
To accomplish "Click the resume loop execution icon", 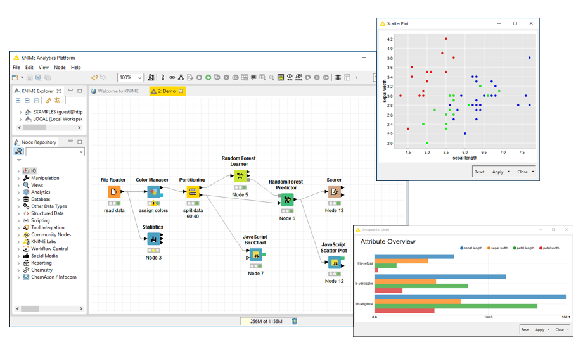I will coord(326,77).
